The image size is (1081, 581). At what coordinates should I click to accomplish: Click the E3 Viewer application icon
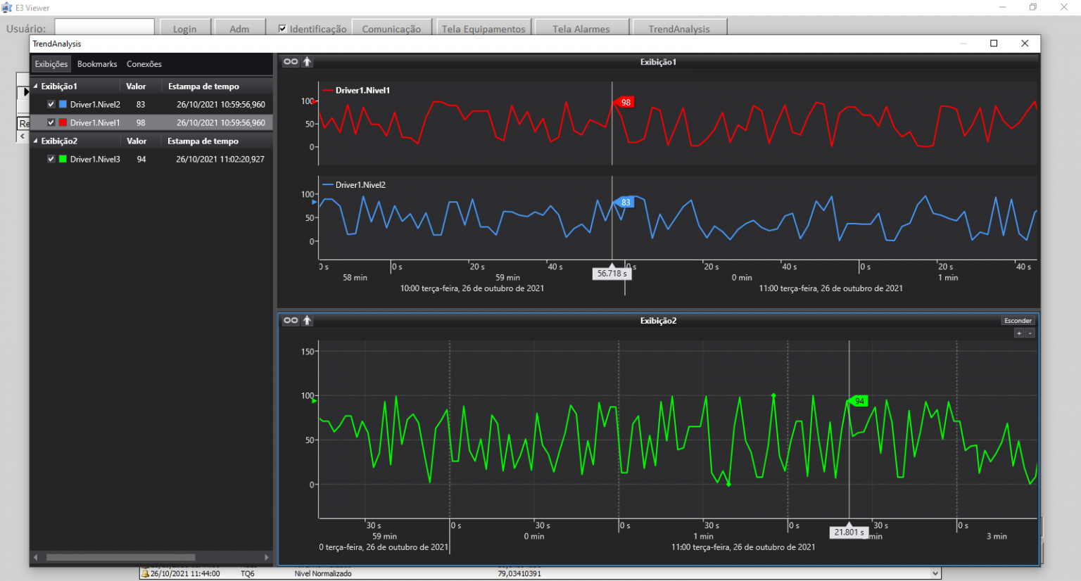click(x=7, y=7)
